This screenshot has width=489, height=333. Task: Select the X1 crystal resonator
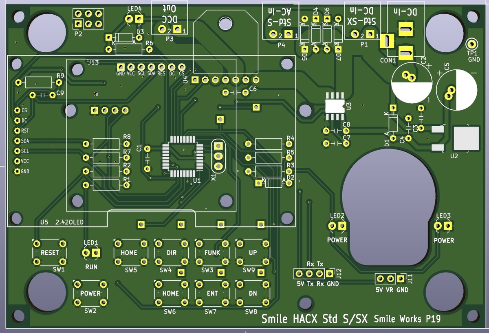[218, 155]
